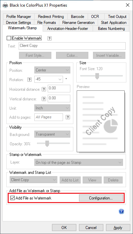Viewport: 133px width, 234px height.
Task: Click the View button
Action: coord(92,180)
